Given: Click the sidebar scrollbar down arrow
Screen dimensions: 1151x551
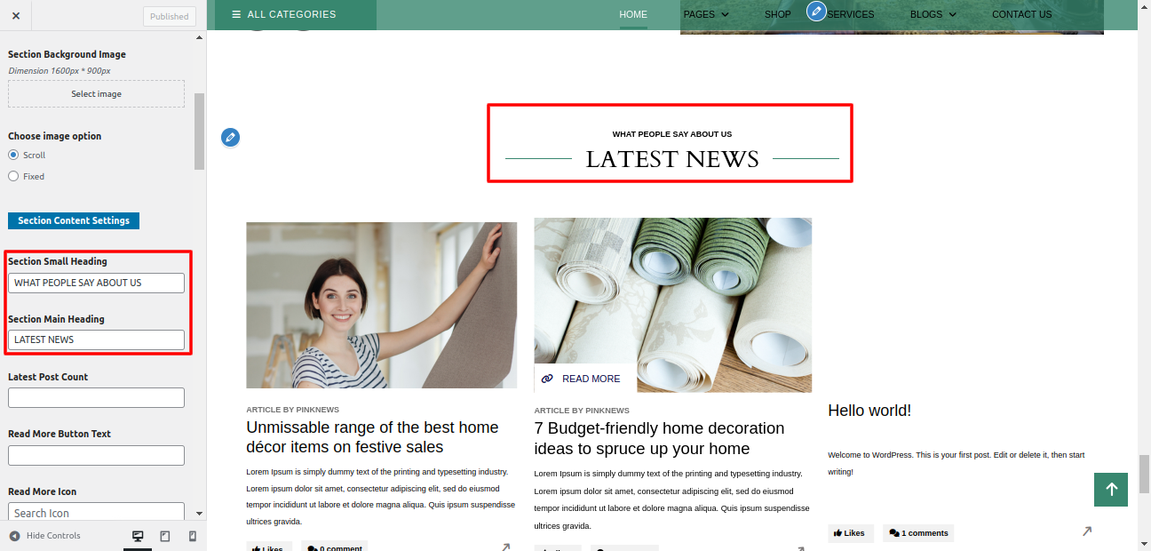Looking at the screenshot, I should 199,514.
